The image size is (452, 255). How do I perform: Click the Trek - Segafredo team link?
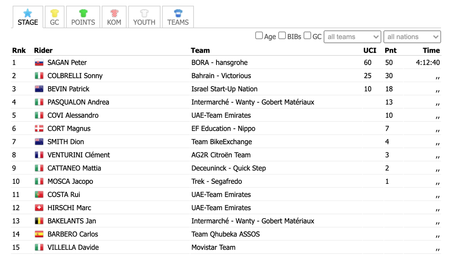(217, 181)
